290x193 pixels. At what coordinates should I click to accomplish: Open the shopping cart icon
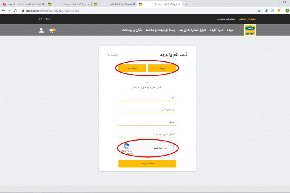pos(52,30)
